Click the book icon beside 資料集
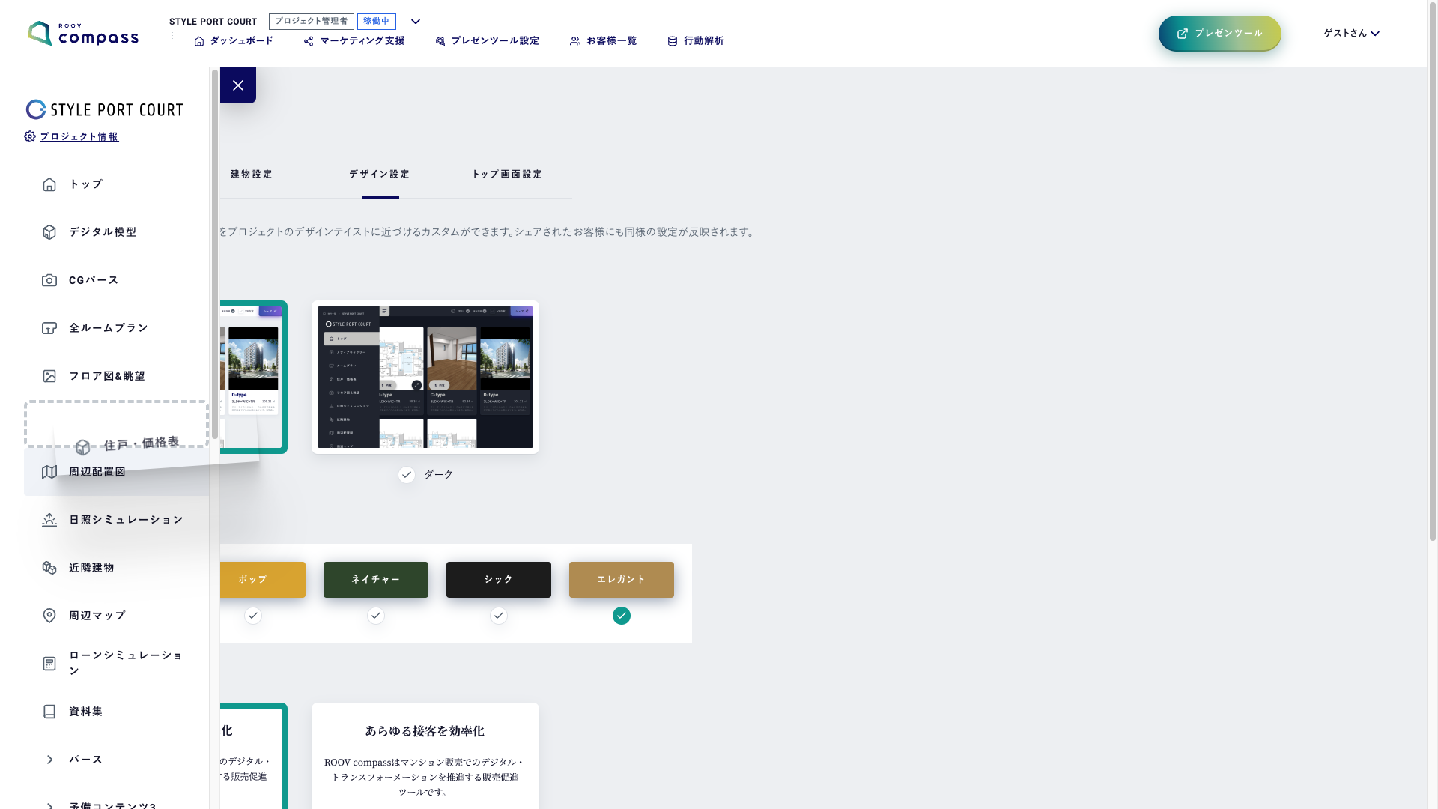This screenshot has width=1438, height=809. tap(49, 712)
